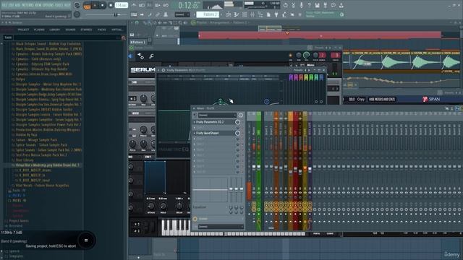Click the download arrow icon
This screenshot has height=260, width=463.
coord(341,5)
